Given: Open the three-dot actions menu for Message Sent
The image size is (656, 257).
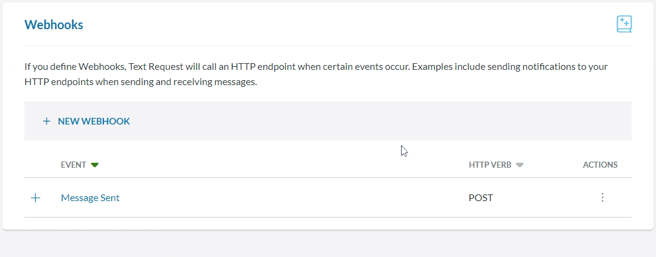Looking at the screenshot, I should click(x=602, y=197).
